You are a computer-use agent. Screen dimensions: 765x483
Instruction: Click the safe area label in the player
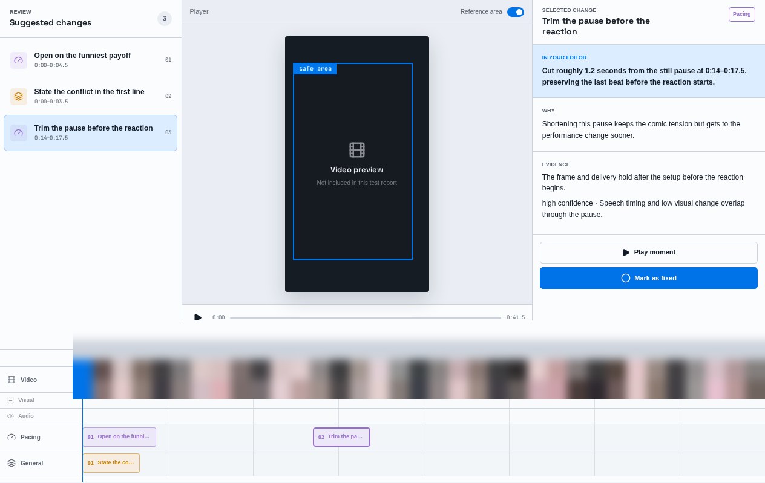point(315,69)
